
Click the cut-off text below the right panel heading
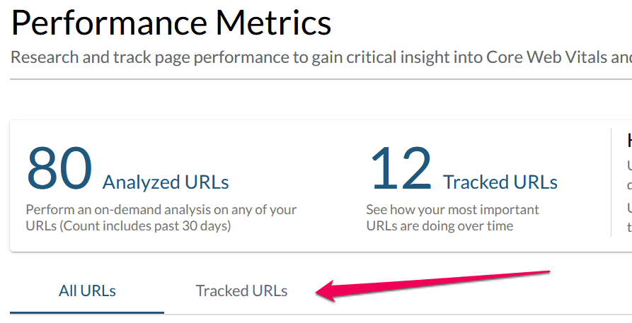(x=629, y=167)
